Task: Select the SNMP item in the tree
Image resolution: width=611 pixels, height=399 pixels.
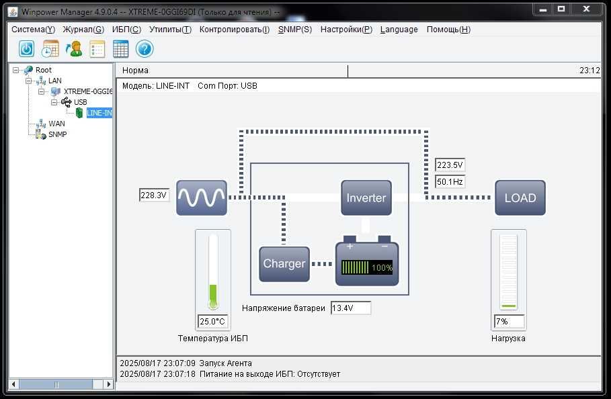Action: (57, 134)
